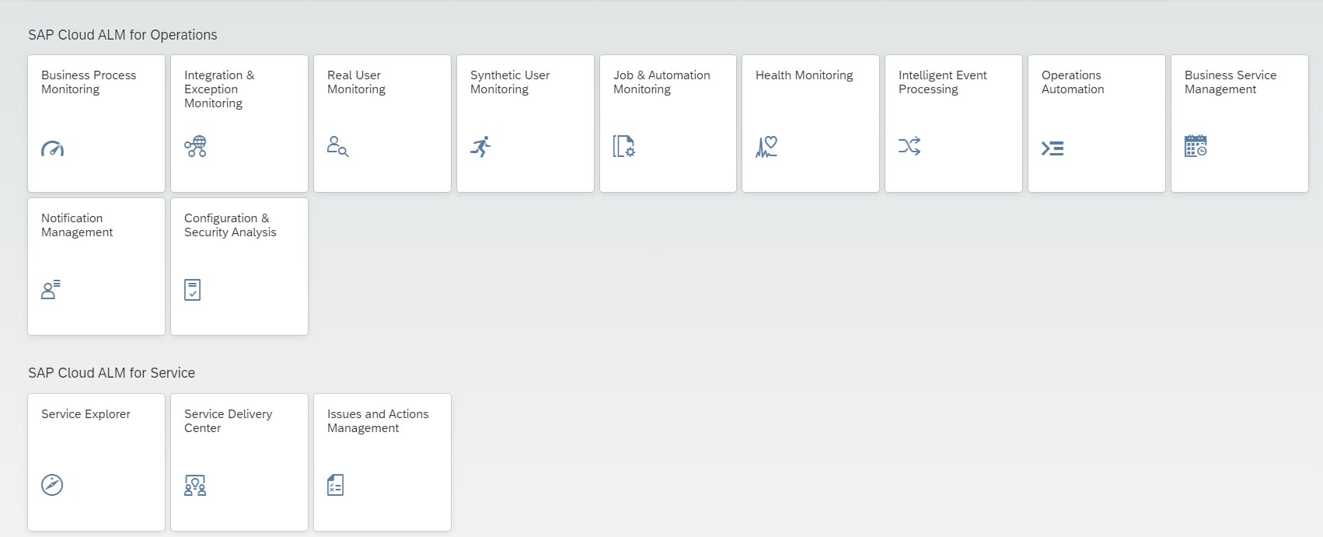
Task: Select the SAP Cloud ALM for Service heading
Action: point(111,373)
